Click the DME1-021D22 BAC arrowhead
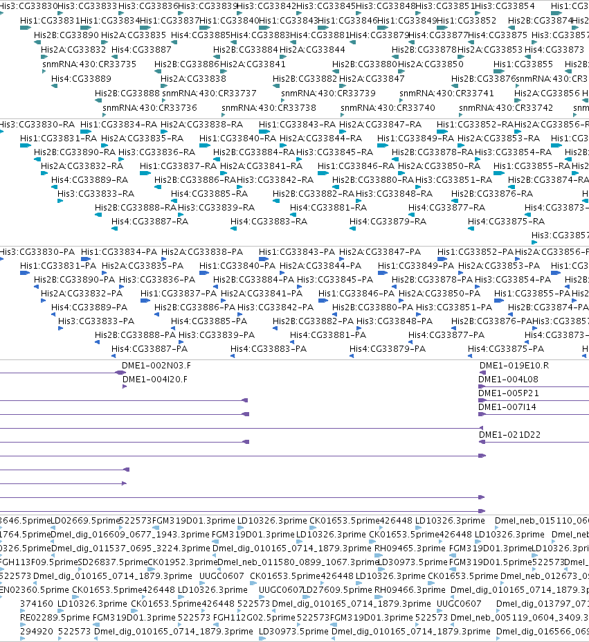589x642 pixels. [482, 442]
